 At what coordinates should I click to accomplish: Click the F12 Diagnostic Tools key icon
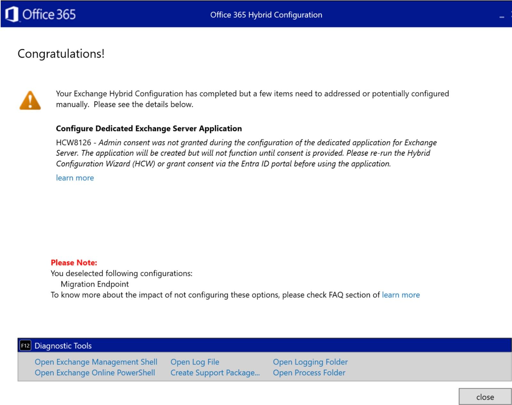point(25,345)
